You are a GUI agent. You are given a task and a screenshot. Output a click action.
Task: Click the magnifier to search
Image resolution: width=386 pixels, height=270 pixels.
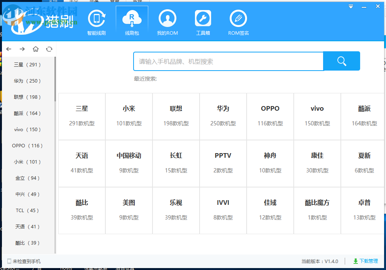tap(341, 61)
